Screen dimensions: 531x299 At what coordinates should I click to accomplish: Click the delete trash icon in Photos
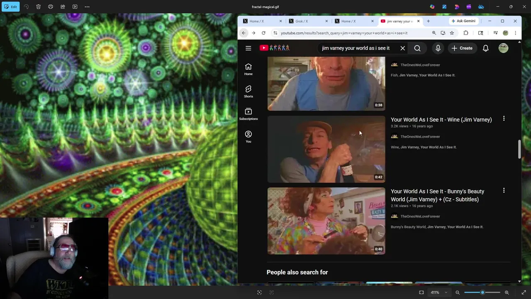(x=38, y=7)
